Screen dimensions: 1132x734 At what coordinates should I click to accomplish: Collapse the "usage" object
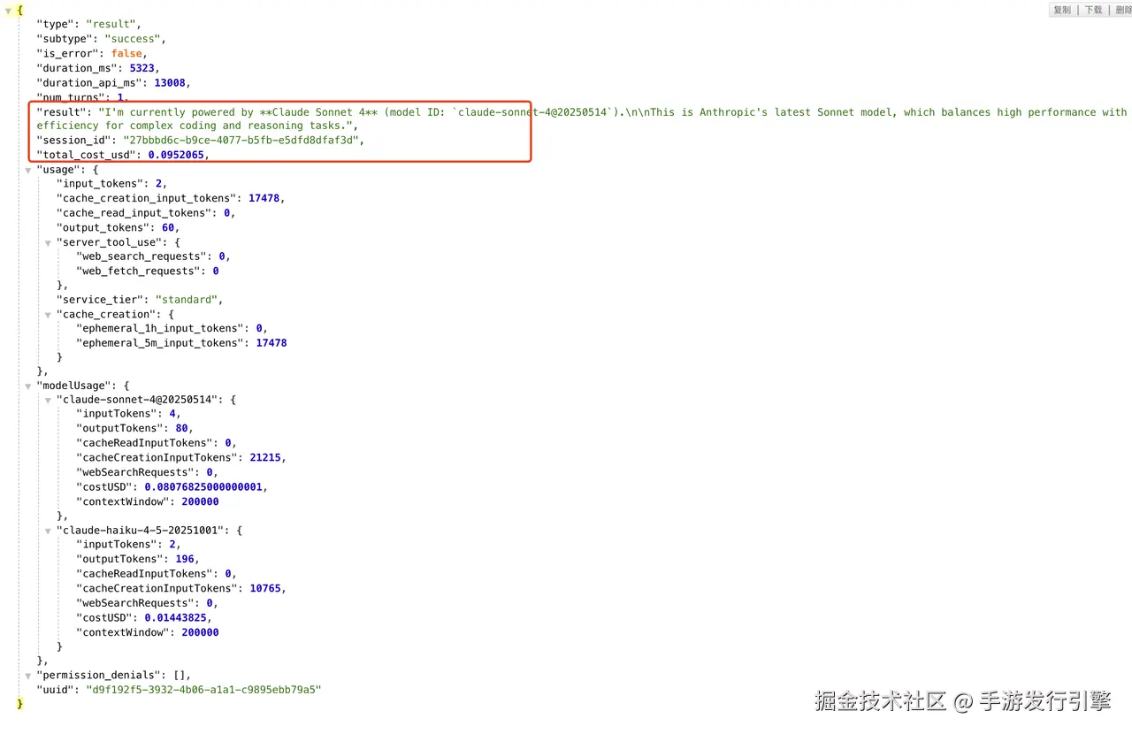point(28,170)
